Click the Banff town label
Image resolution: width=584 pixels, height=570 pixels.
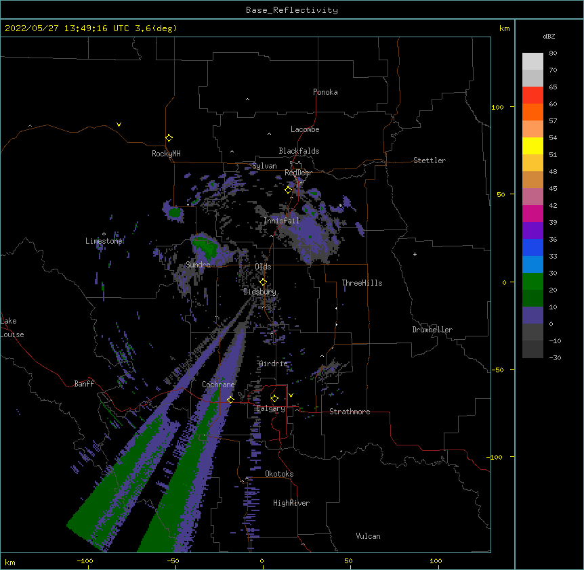point(84,384)
